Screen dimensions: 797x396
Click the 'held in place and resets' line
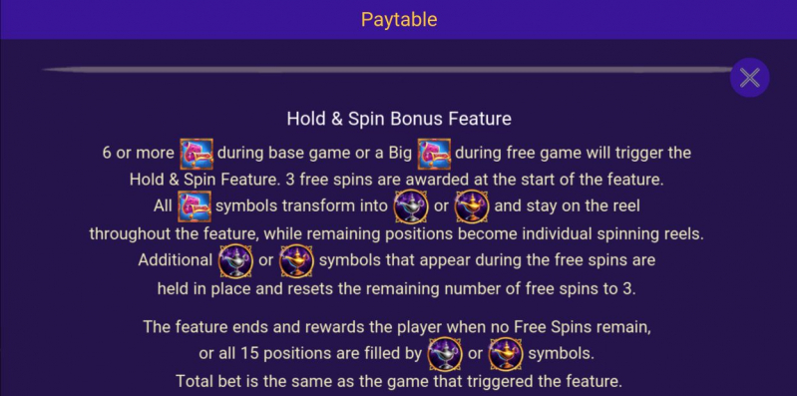pos(396,288)
